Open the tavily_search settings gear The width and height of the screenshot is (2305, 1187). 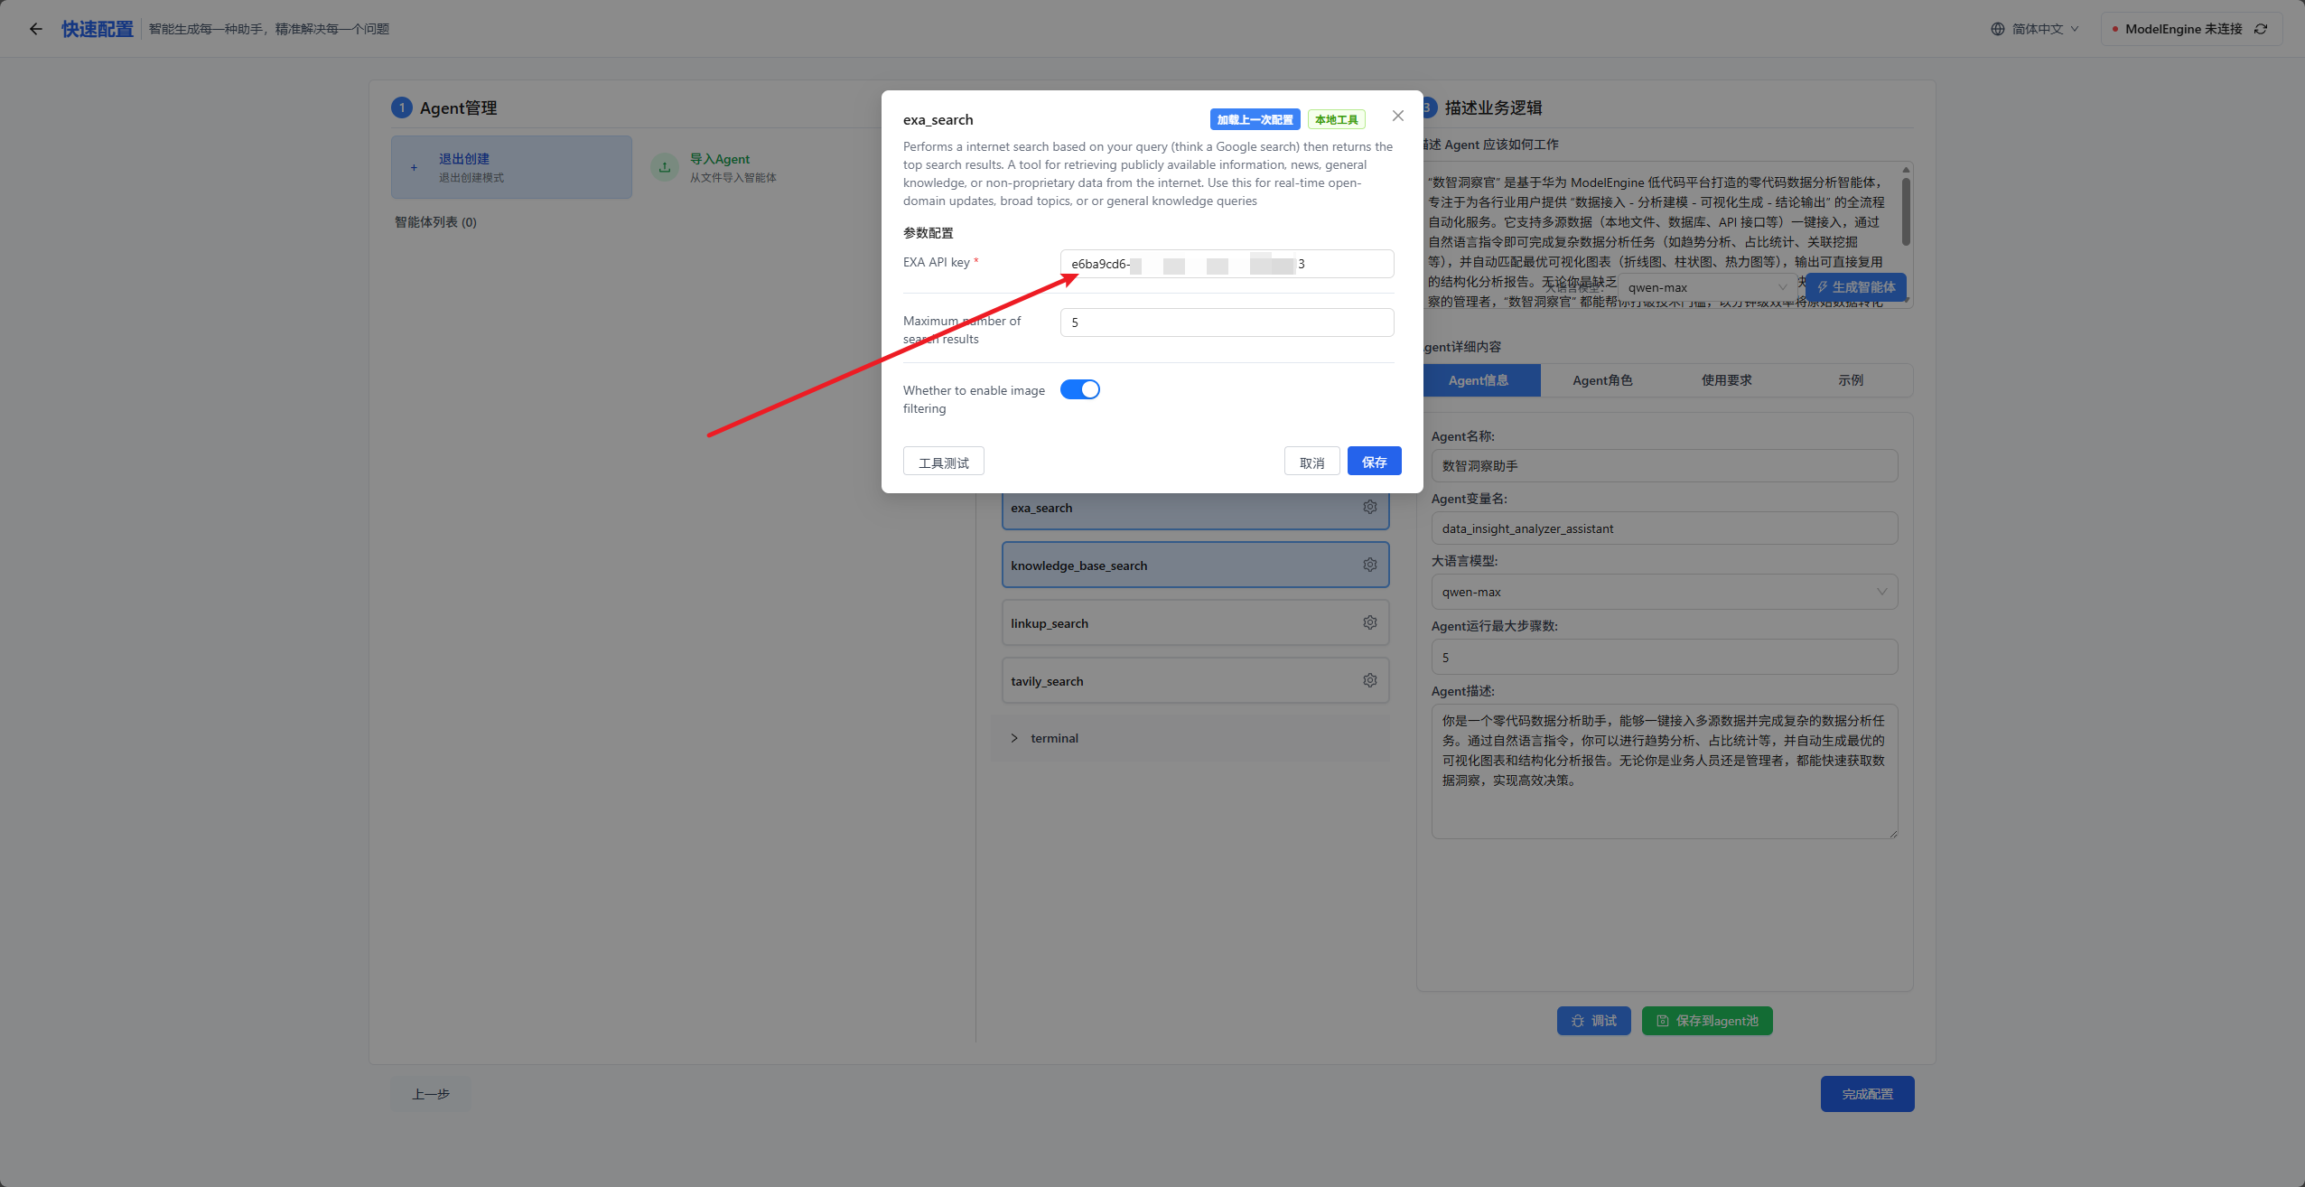pos(1369,681)
